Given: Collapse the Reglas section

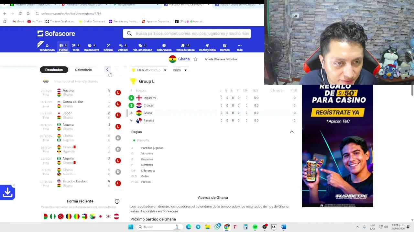Looking at the screenshot, I should 291,132.
